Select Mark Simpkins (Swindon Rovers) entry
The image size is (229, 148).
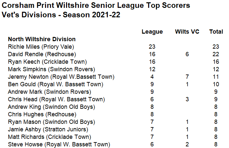[x=52, y=69]
